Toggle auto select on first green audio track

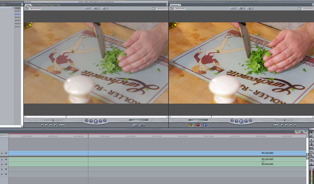tap(6, 159)
